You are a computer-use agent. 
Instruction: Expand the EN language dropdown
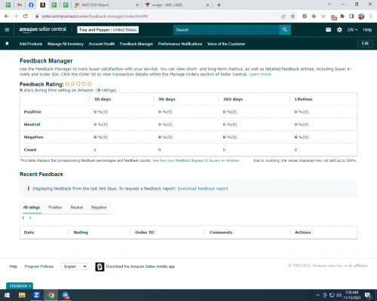(352, 30)
